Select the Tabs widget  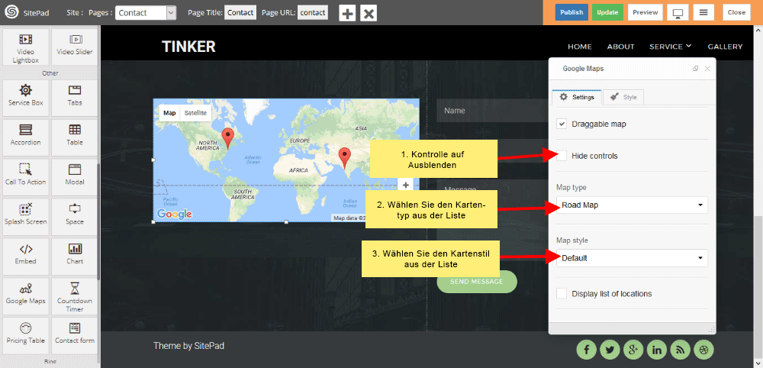75,98
